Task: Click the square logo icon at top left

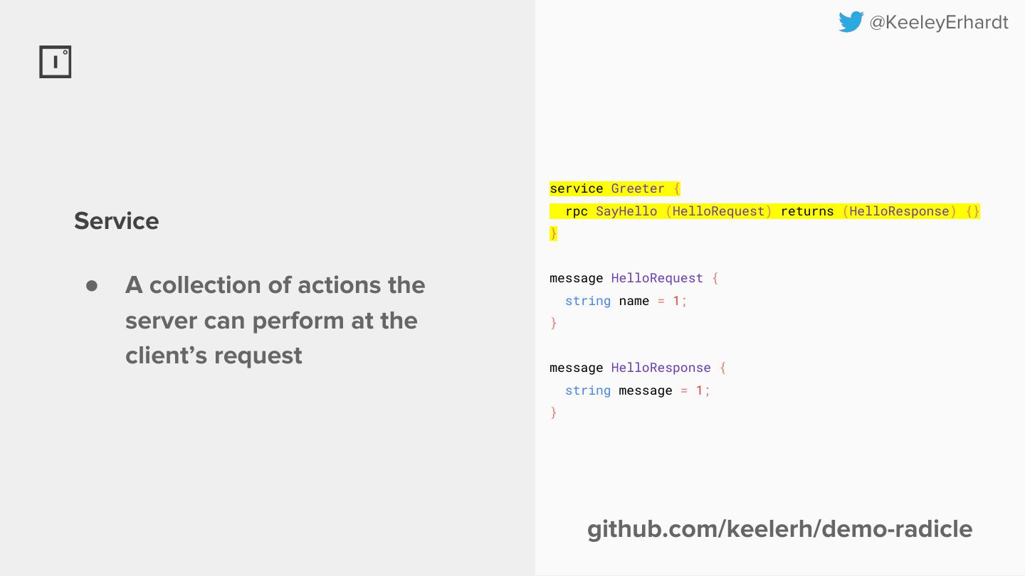Action: coord(56,62)
